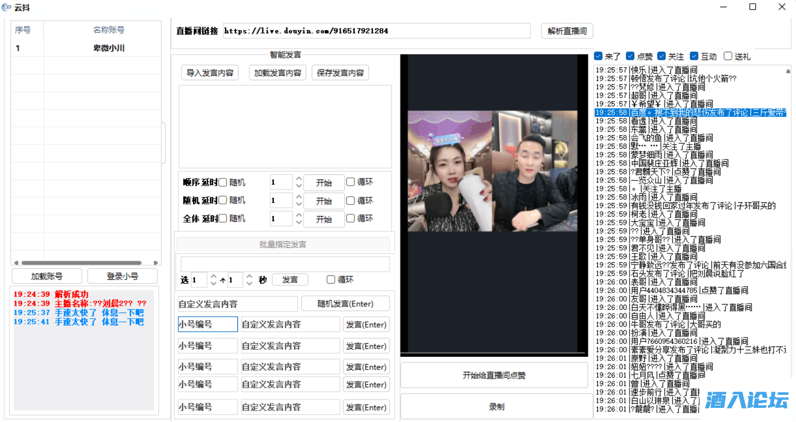Click the 解析直播间 button

click(567, 31)
